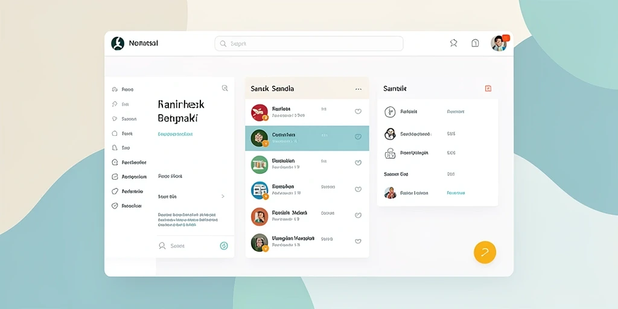
Task: Click the dark green app logo
Action: (118, 43)
